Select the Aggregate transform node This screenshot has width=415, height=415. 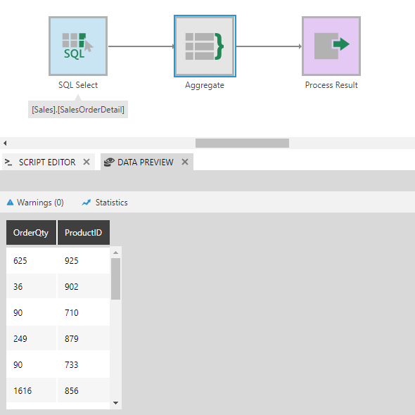(205, 46)
